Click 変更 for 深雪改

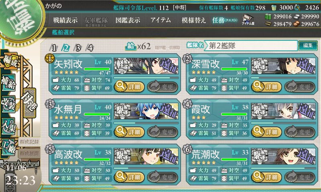(300, 87)
